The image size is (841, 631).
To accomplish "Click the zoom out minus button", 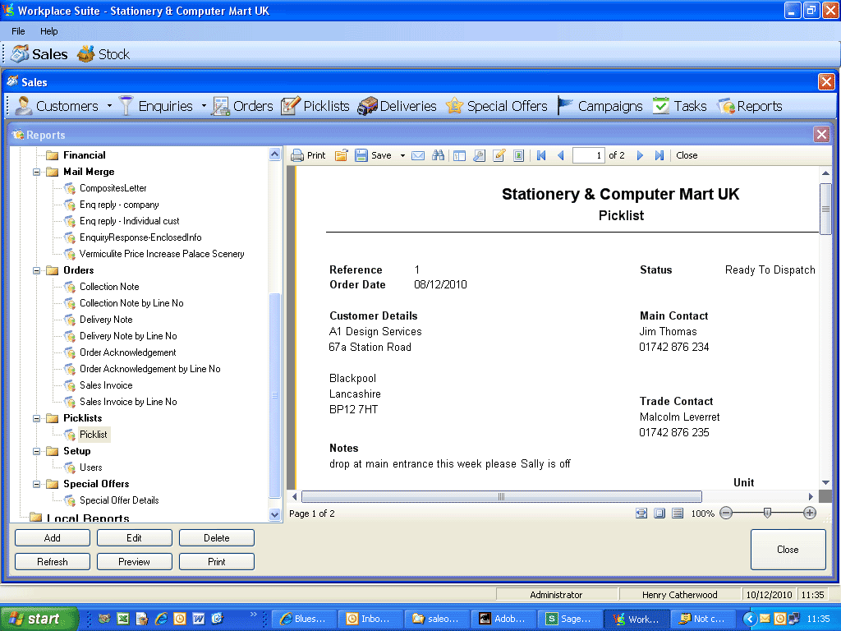I will click(x=726, y=514).
